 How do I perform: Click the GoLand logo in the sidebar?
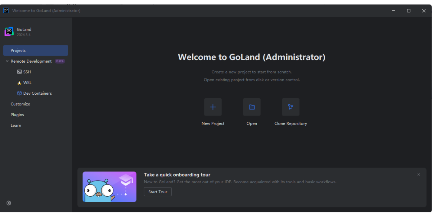[9, 32]
